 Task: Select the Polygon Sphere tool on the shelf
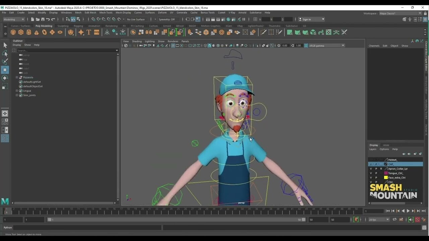[13, 32]
